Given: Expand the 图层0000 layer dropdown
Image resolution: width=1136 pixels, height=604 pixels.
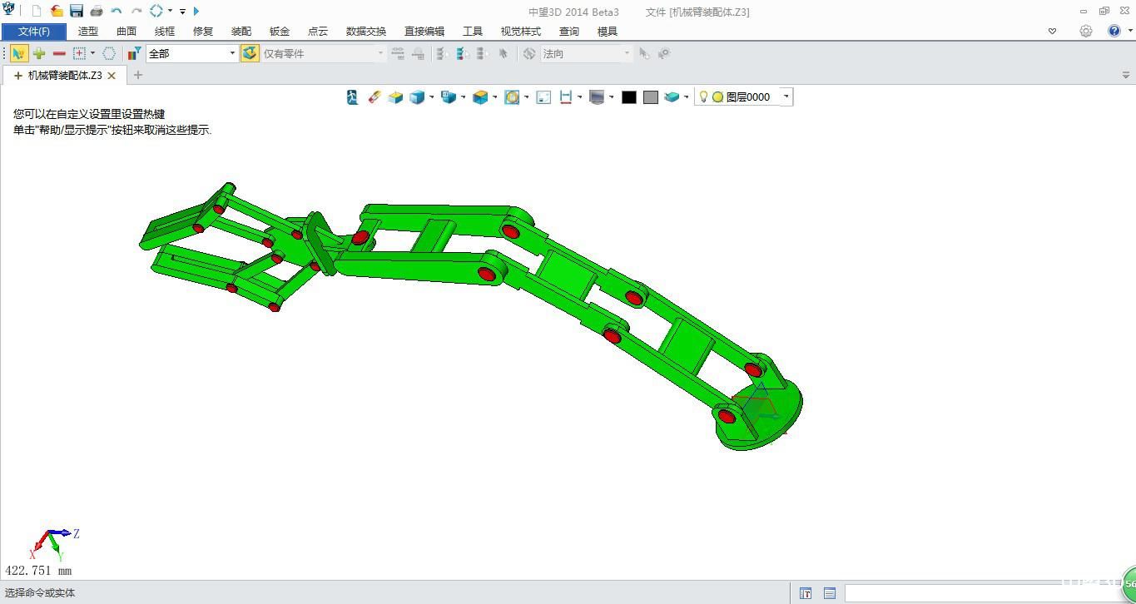Looking at the screenshot, I should pos(786,97).
